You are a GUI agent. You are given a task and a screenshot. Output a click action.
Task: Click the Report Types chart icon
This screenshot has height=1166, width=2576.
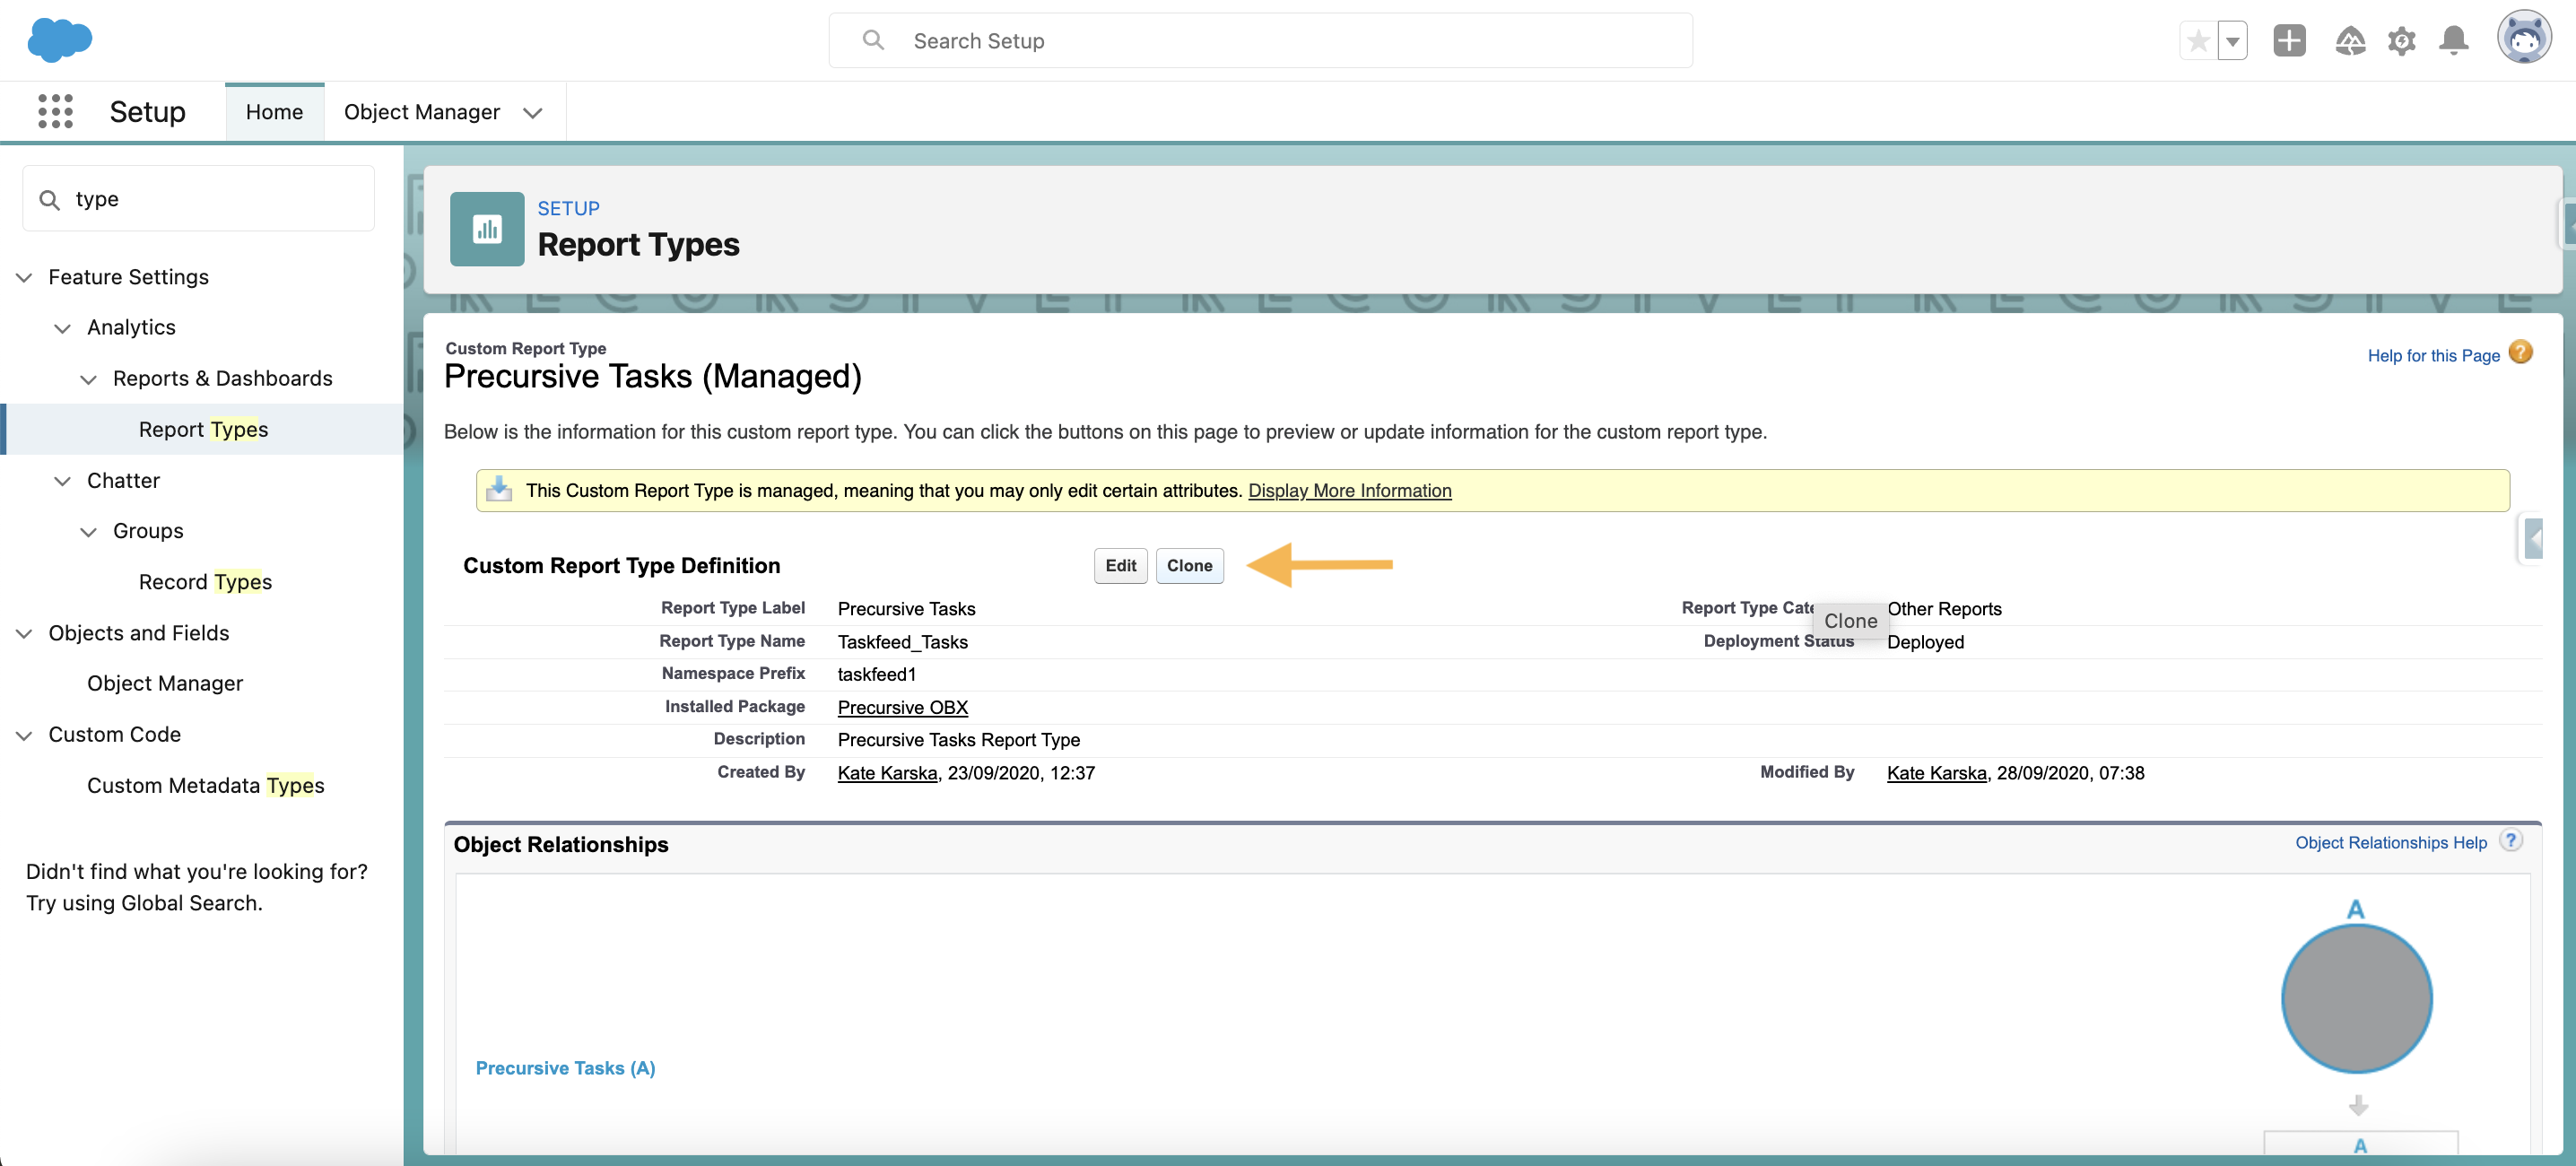[486, 228]
